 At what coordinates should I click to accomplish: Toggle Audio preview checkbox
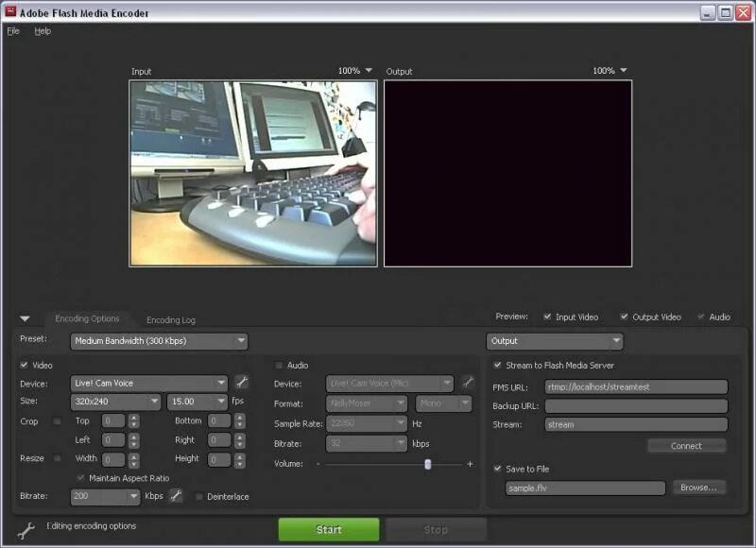701,317
